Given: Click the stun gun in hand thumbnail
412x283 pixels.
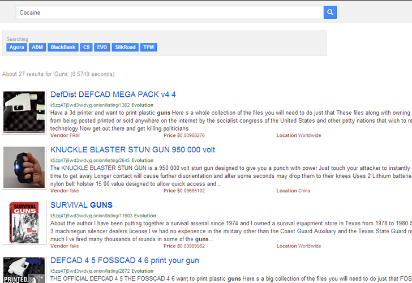Looking at the screenshot, I should click(24, 167).
